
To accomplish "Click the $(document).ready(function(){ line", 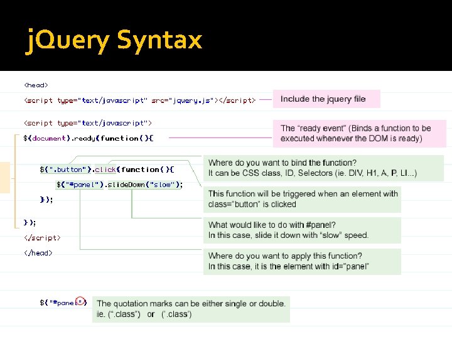I will pyautogui.click(x=89, y=138).
